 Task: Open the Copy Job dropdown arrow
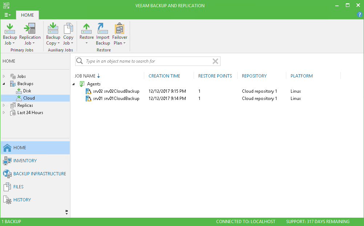72,43
